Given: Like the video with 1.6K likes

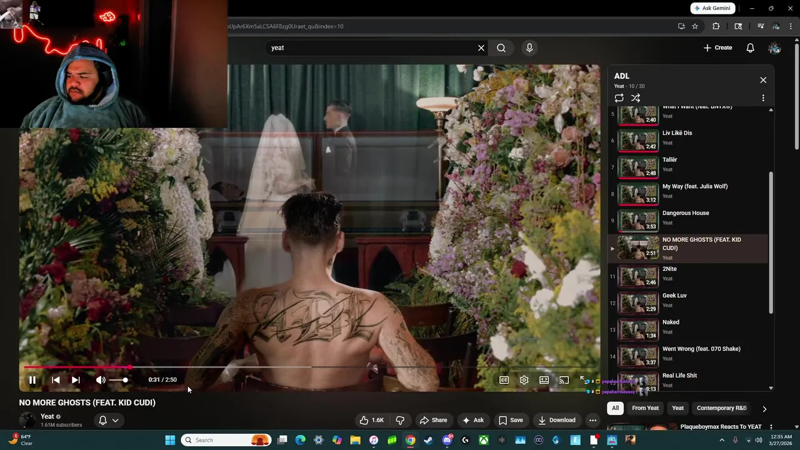Looking at the screenshot, I should (371, 420).
